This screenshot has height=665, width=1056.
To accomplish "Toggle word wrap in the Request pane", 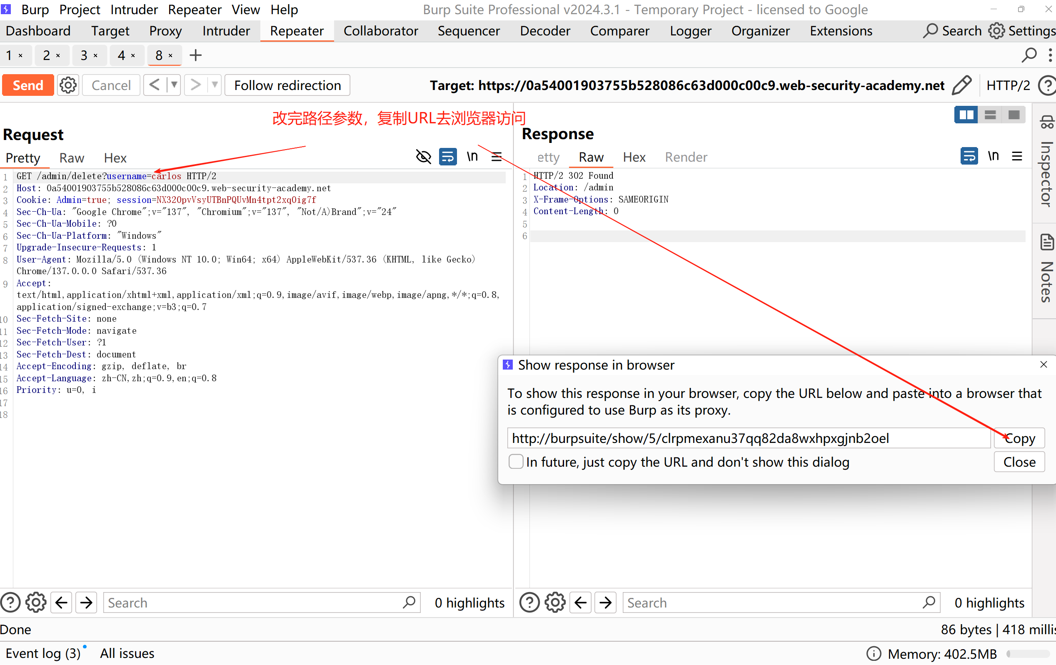I will coord(448,157).
